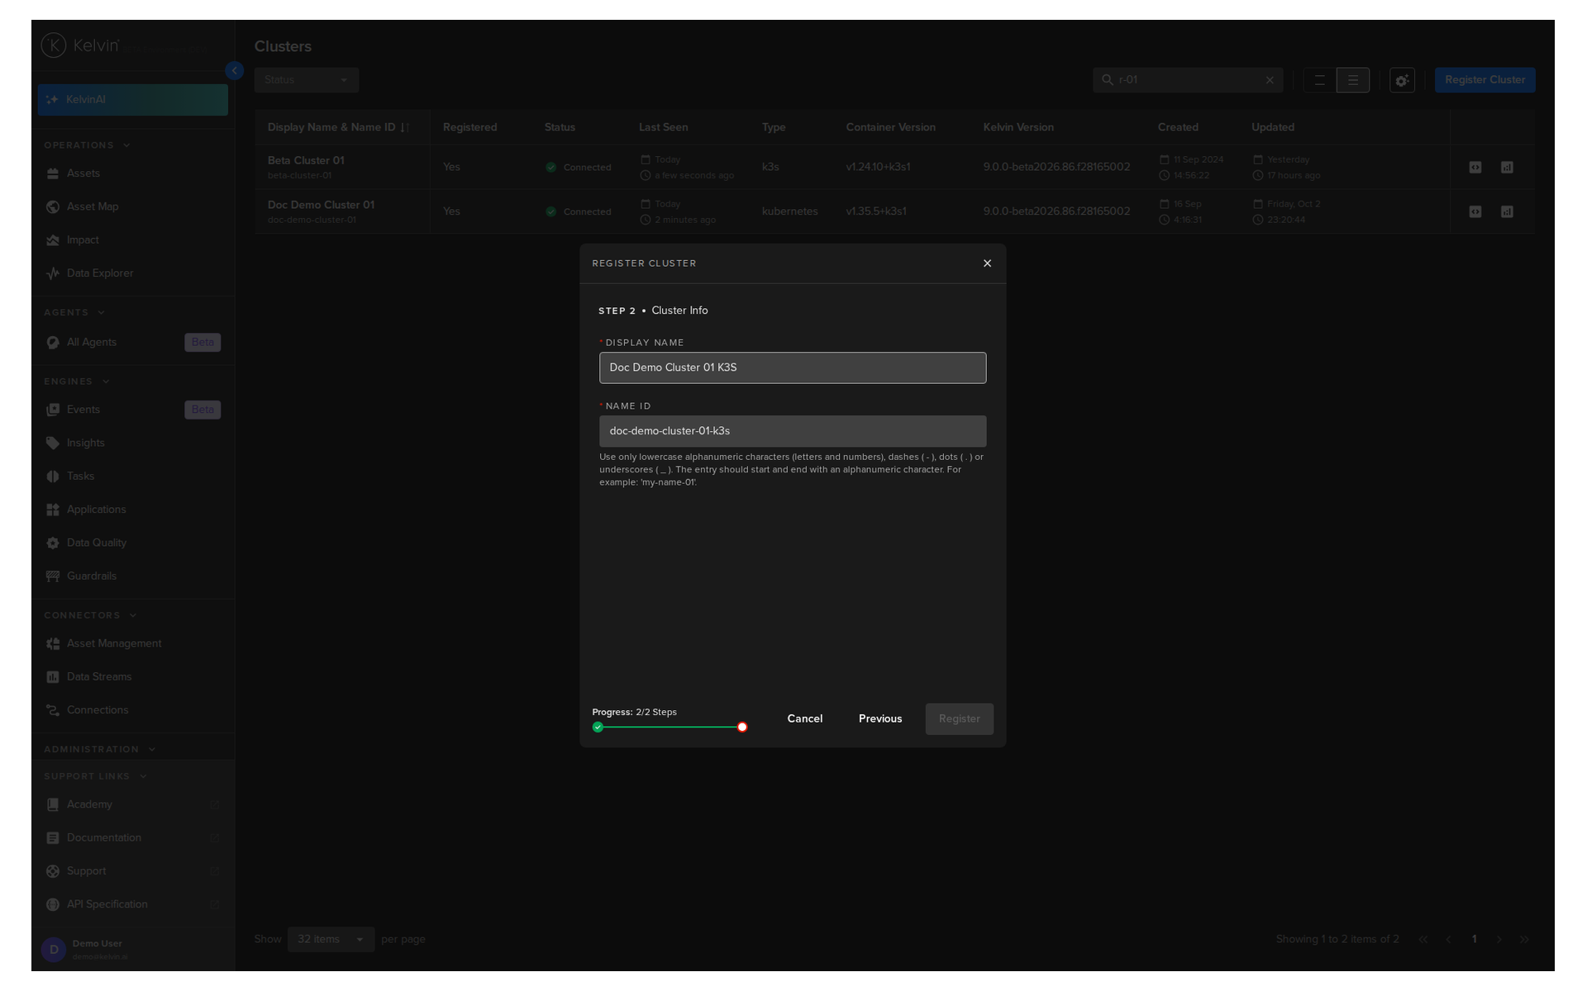This screenshot has width=1587, height=991.
Task: Click the Tasks icon in sidebar
Action: click(53, 477)
